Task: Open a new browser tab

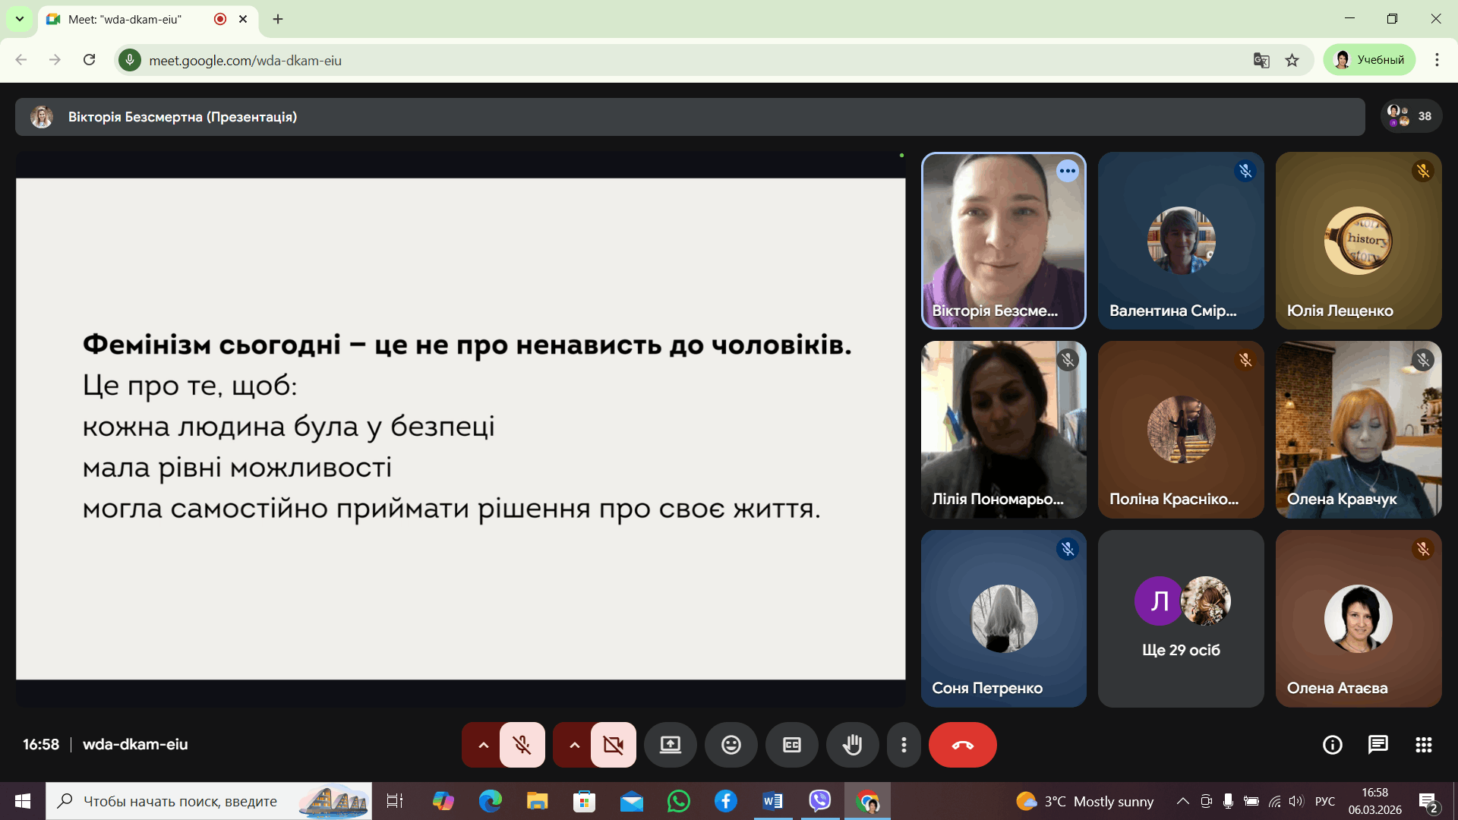Action: pyautogui.click(x=278, y=19)
